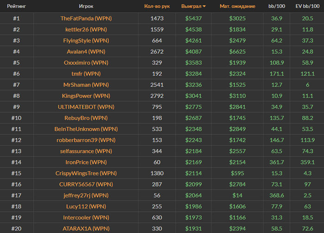This screenshot has width=324, height=233.
Task: Select jeffrey27rj (WPN) player link
Action: pyautogui.click(x=86, y=195)
